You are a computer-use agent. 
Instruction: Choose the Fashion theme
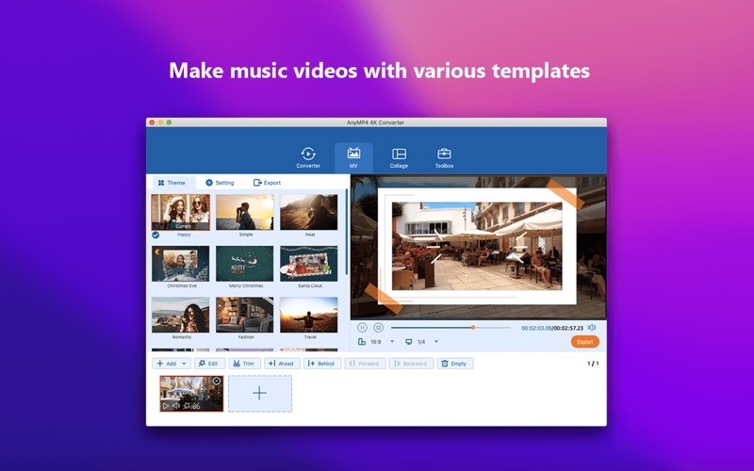(x=245, y=315)
